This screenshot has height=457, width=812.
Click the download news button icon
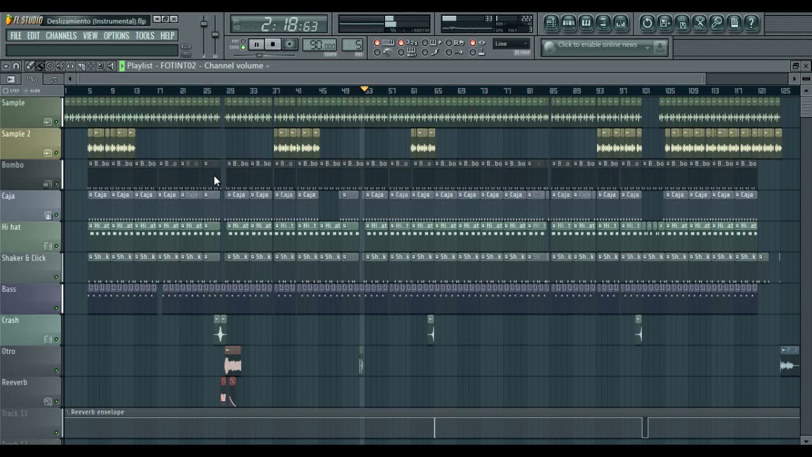click(x=660, y=46)
